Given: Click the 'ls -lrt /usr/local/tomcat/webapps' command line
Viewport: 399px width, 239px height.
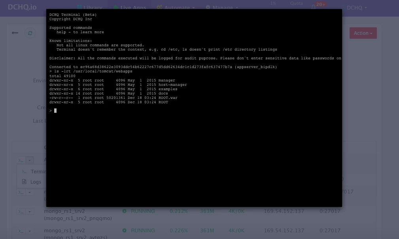Looking at the screenshot, I should coord(91,71).
